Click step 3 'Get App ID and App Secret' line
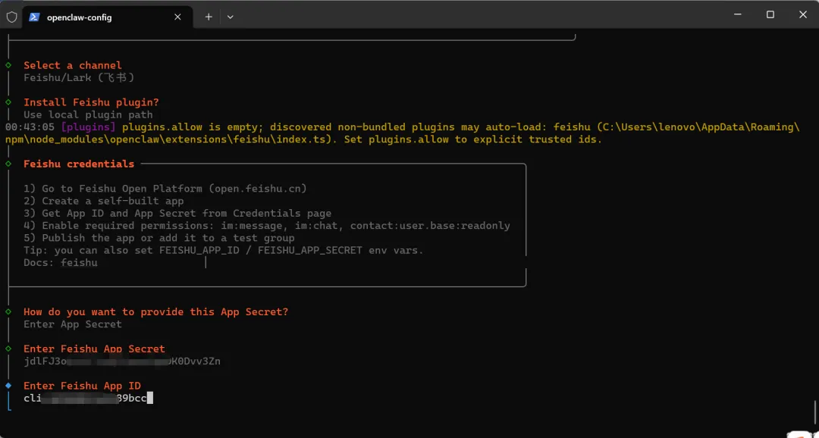 click(x=177, y=213)
